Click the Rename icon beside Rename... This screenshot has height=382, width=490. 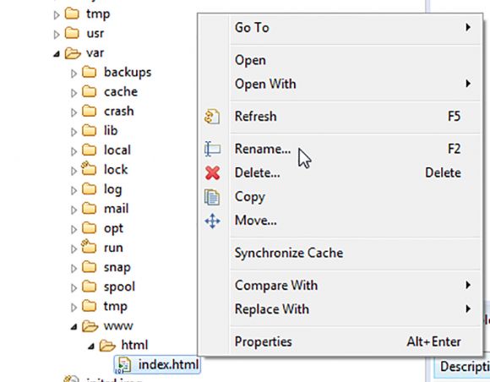pyautogui.click(x=213, y=149)
